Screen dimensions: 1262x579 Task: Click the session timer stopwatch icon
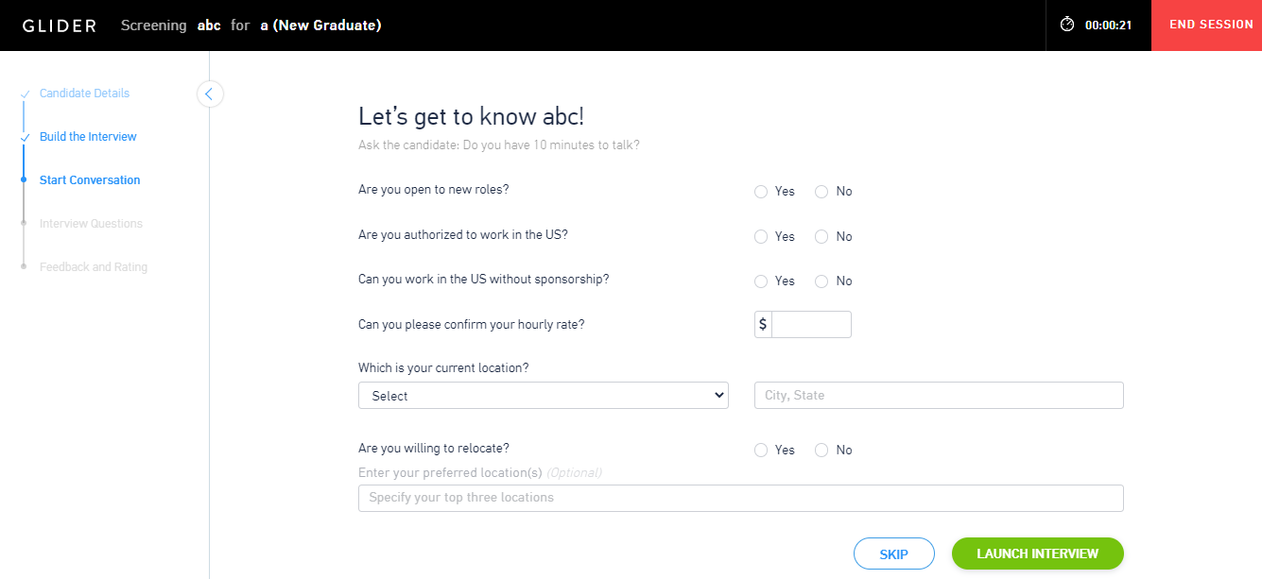(x=1066, y=25)
